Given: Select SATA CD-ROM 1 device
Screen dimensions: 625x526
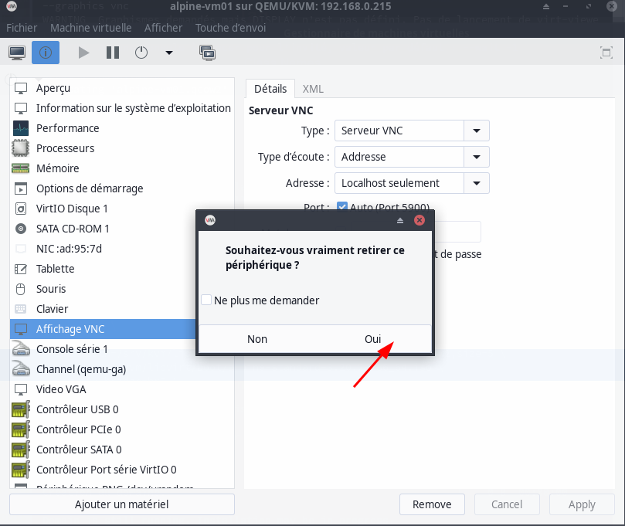Looking at the screenshot, I should pyautogui.click(x=73, y=229).
